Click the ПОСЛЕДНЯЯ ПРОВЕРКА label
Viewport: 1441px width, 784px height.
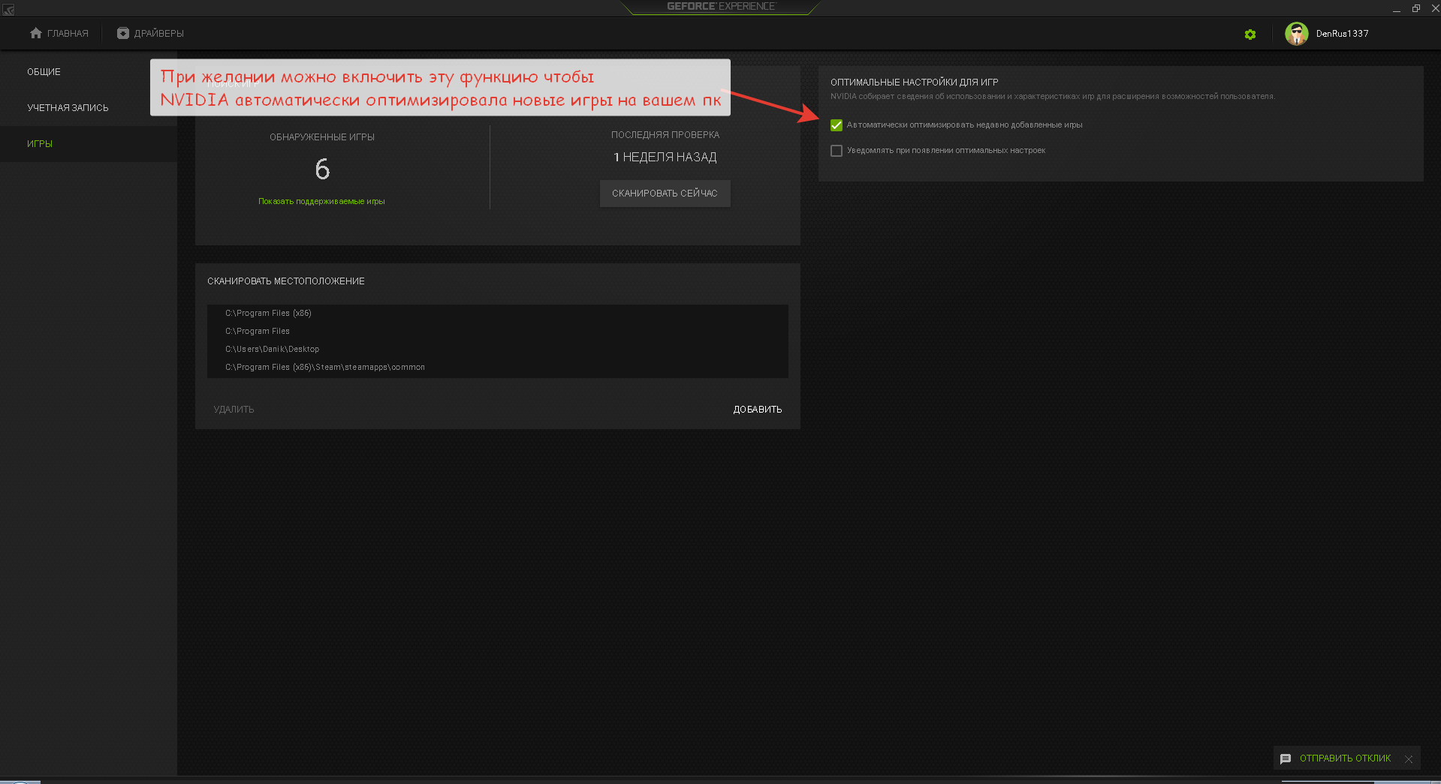[x=665, y=135]
